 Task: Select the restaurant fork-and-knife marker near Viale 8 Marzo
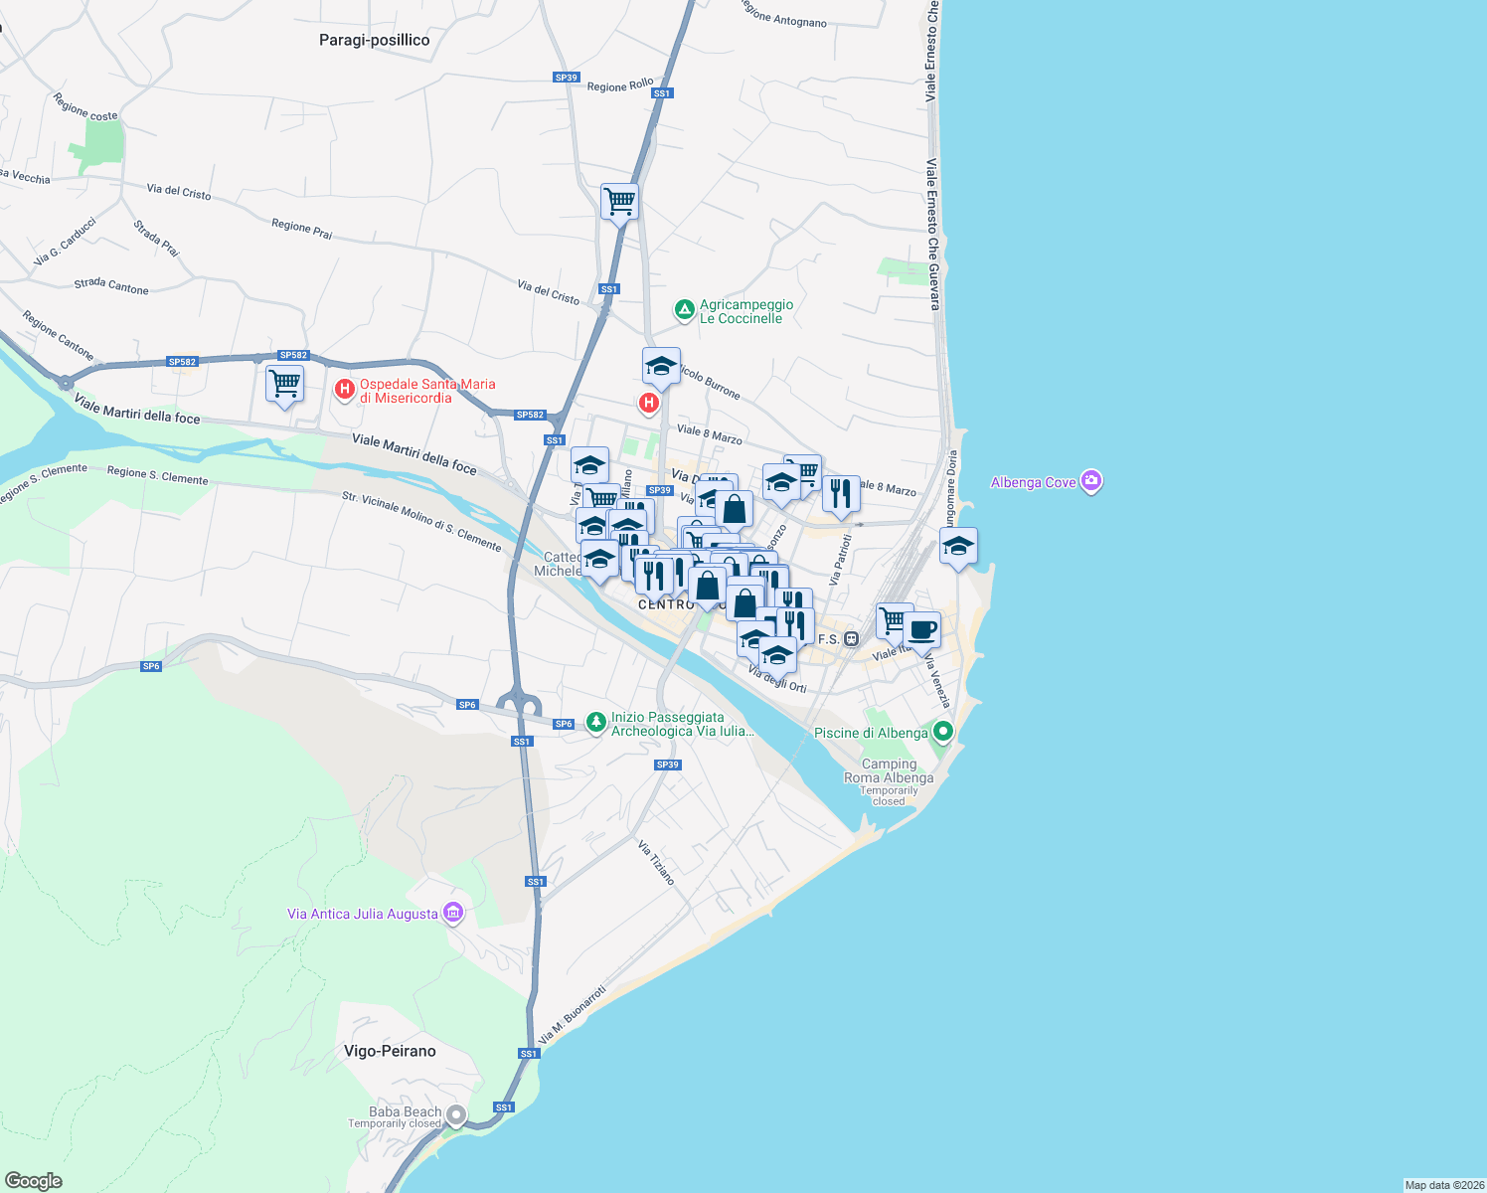pyautogui.click(x=840, y=489)
